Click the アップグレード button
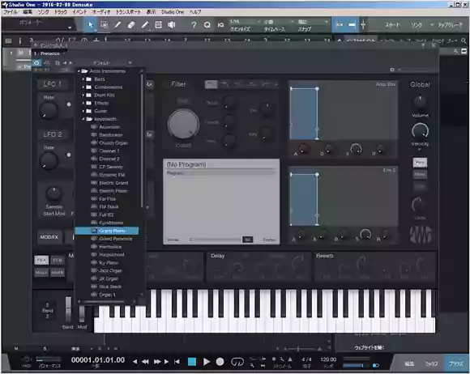 (x=451, y=25)
